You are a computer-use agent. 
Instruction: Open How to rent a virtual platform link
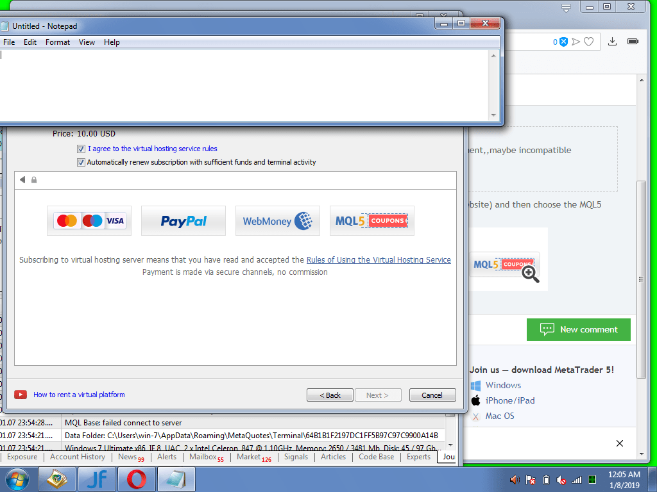pyautogui.click(x=79, y=395)
